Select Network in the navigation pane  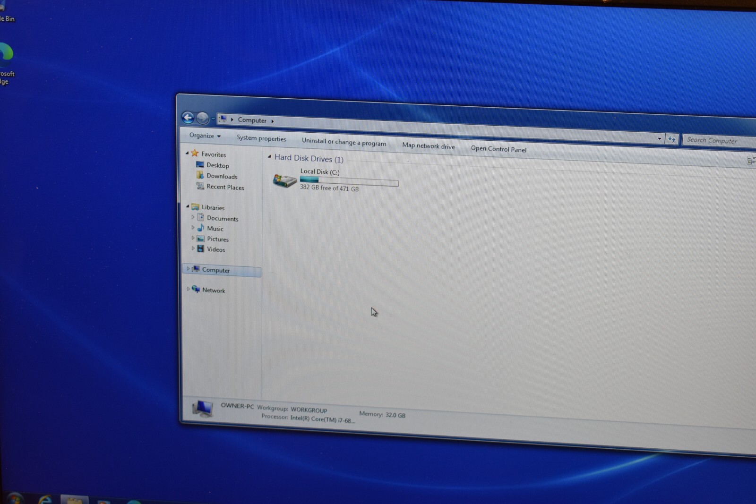tap(214, 290)
